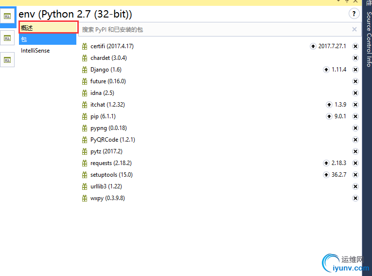Select the urllib3 (1.22) entry
The height and width of the screenshot is (276, 372).
(106, 186)
